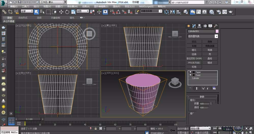Image resolution: width=254 pixels, height=134 pixels.
Task: Click the Cylinder001 object name field
Action: 201,31
